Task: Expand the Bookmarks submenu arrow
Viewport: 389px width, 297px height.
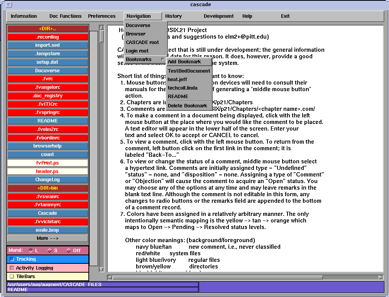Action: click(x=163, y=59)
